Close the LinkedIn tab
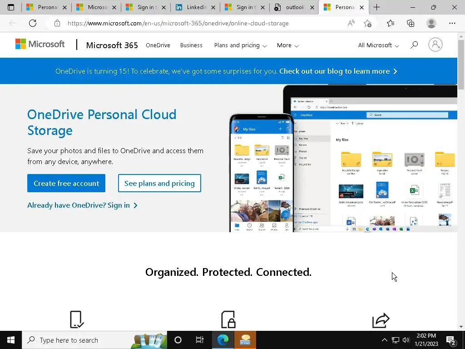 click(213, 8)
